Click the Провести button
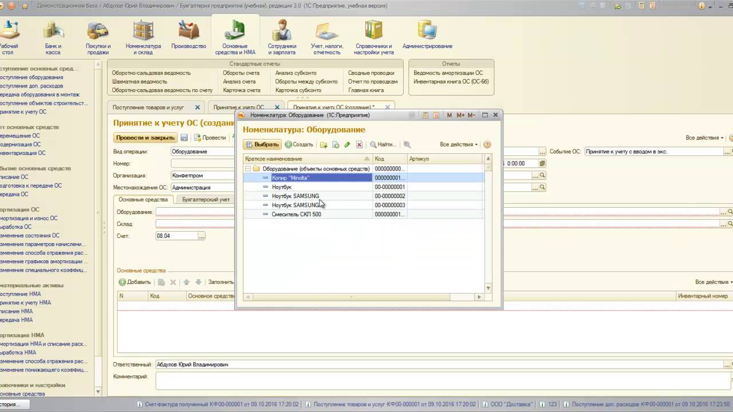This screenshot has height=412, width=733. click(210, 138)
